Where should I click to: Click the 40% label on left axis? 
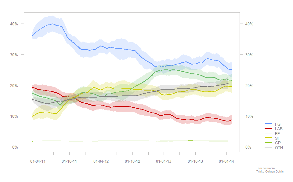tap(14, 24)
